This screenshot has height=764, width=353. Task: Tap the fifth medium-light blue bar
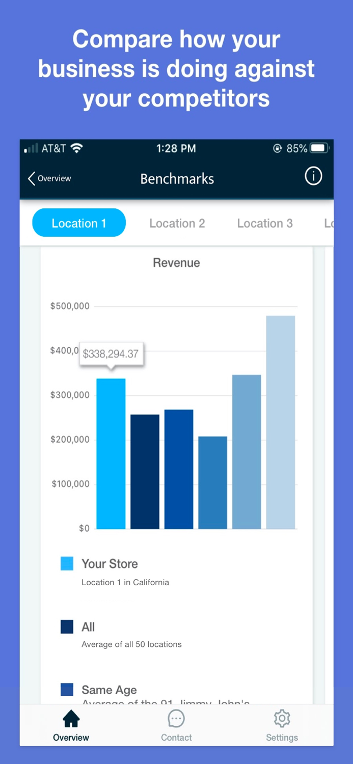pos(247,452)
